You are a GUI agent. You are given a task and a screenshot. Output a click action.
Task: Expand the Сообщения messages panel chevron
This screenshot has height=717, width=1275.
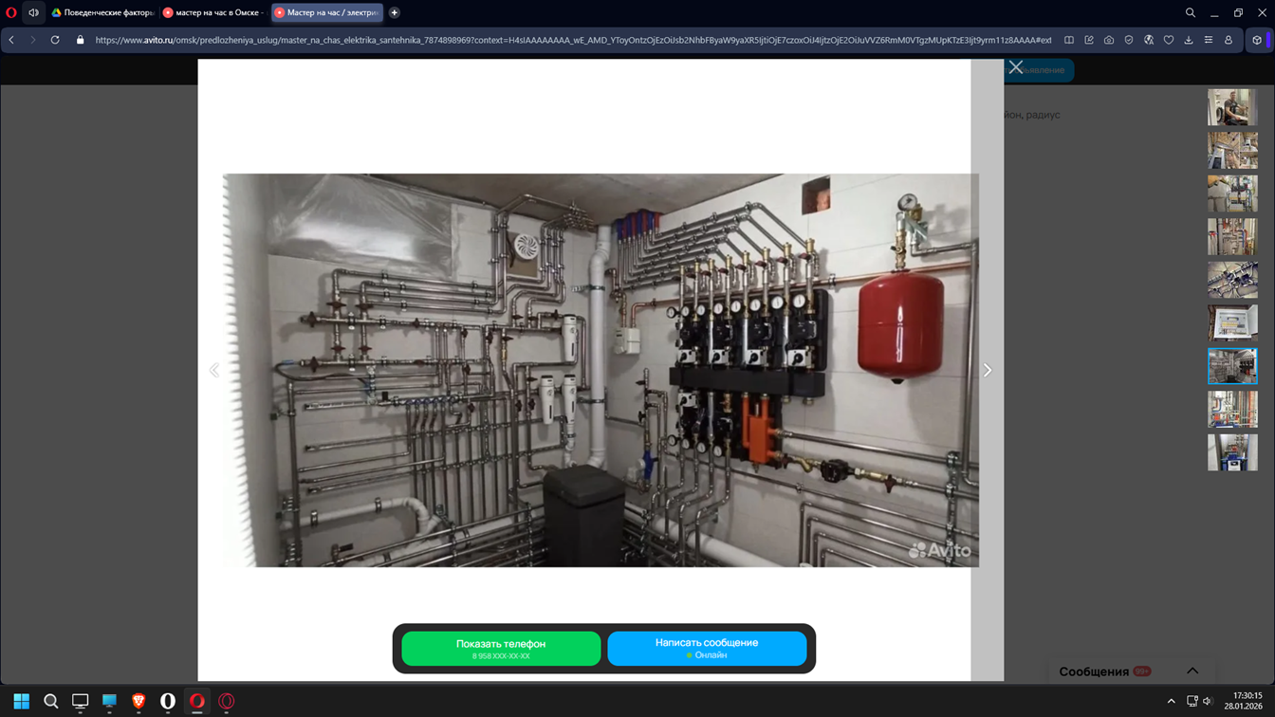pos(1192,671)
